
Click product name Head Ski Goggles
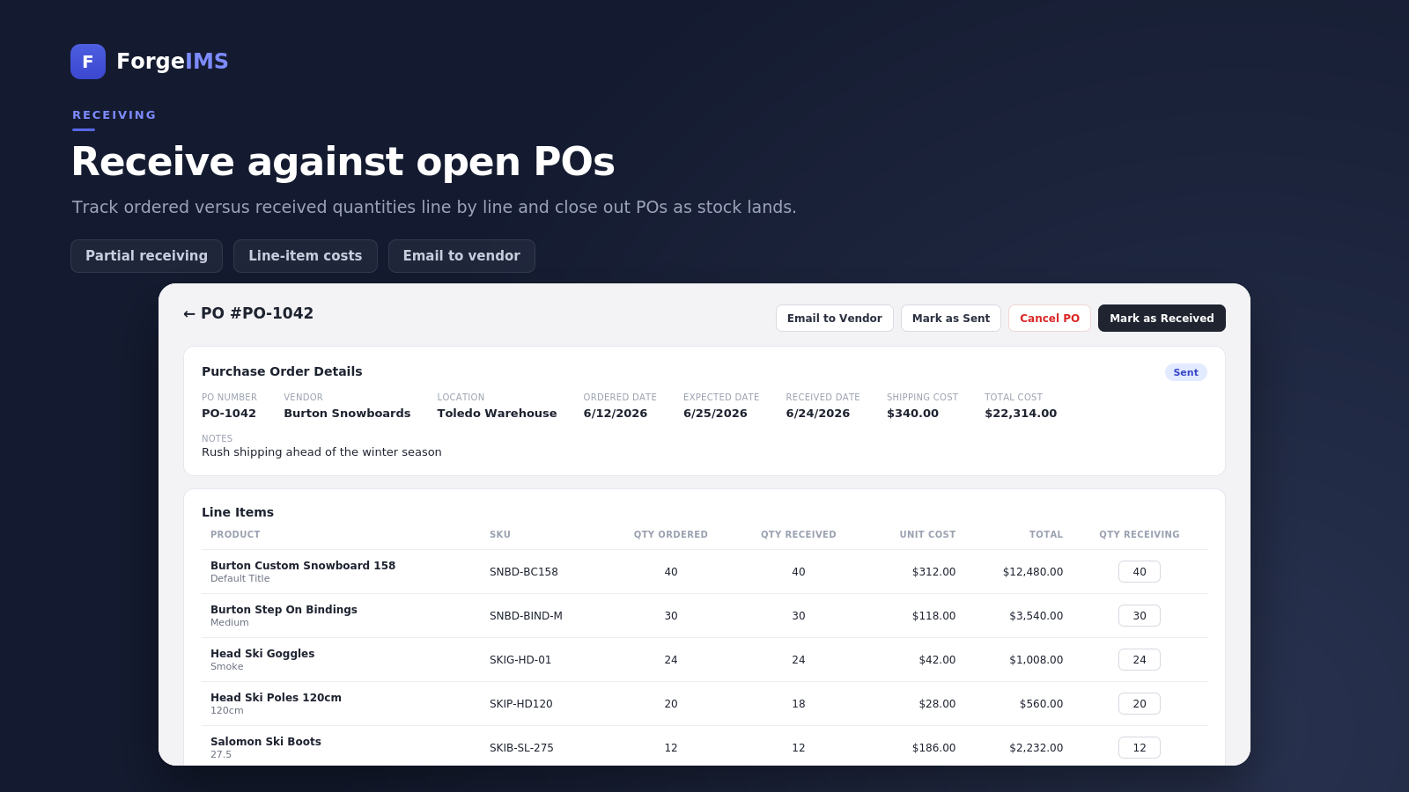[x=262, y=654]
